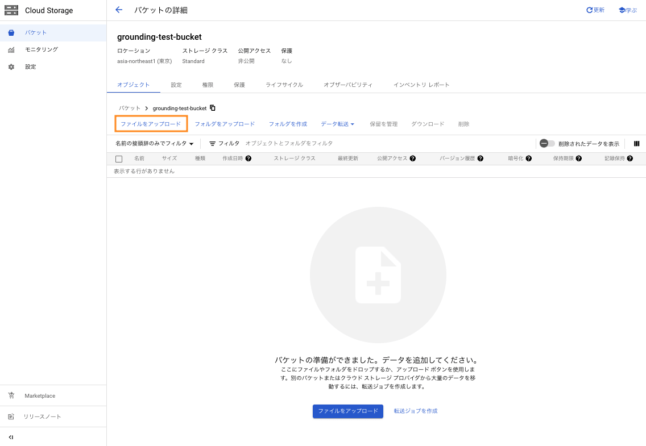Open モニタリング in the sidebar
The width and height of the screenshot is (646, 446).
tap(53, 50)
